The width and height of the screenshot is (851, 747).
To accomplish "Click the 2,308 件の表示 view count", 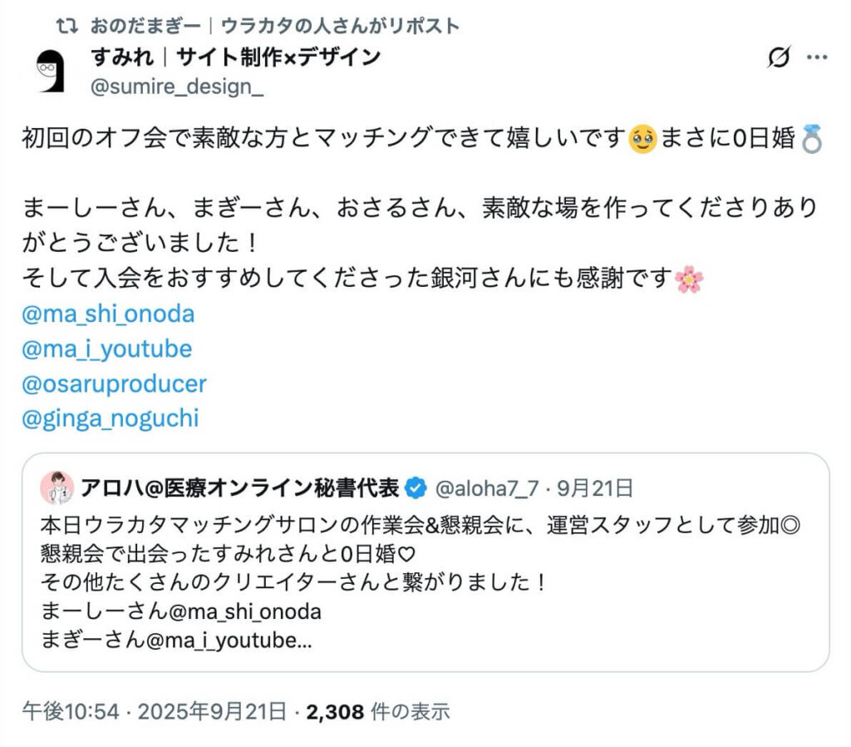I will point(378,711).
